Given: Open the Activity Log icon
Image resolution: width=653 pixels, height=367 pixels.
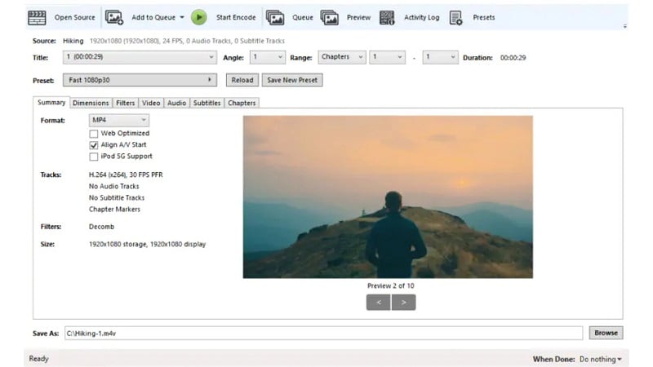Looking at the screenshot, I should (387, 17).
